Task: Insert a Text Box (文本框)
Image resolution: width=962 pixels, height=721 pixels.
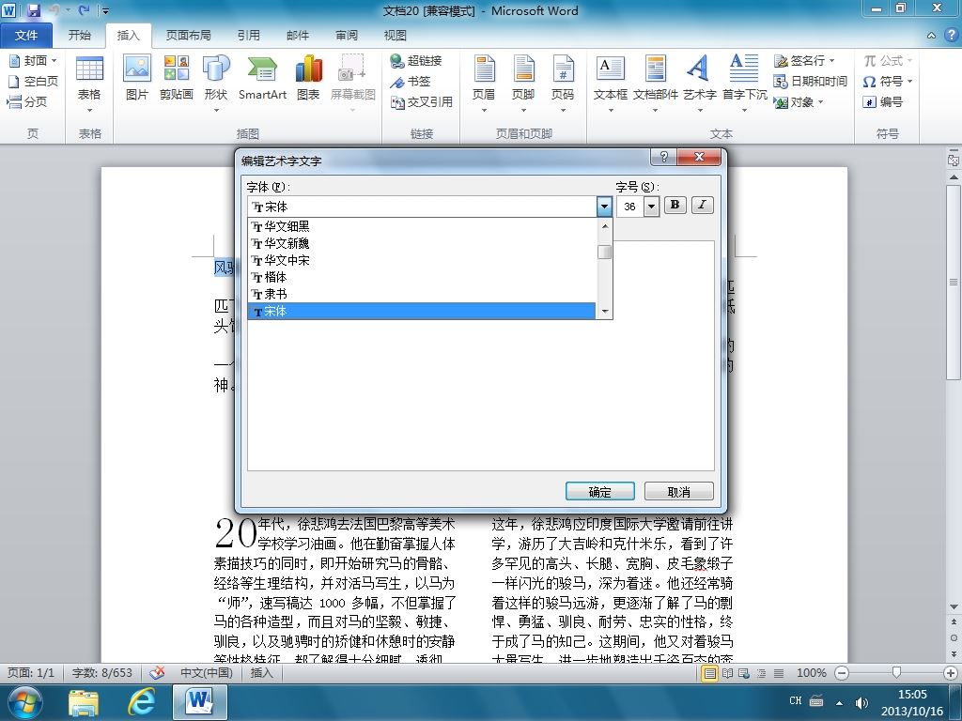Action: [x=611, y=84]
